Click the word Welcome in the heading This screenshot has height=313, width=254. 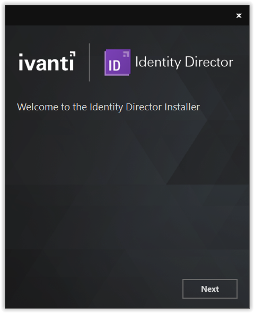(38, 107)
